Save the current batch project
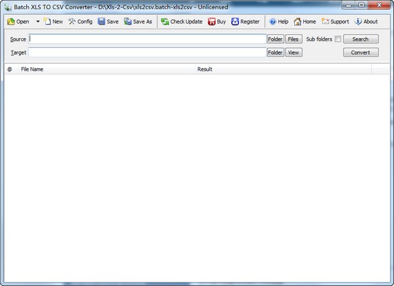Screen dimensions: 394x286 [x=102, y=22]
